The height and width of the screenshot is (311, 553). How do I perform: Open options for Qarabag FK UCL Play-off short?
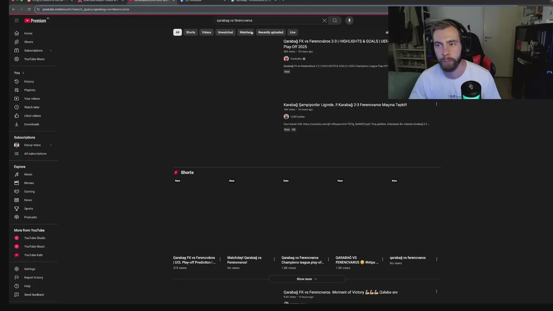point(220,260)
